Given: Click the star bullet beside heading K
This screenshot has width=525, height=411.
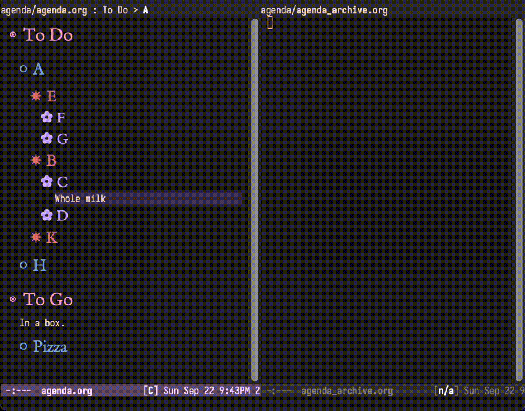Looking at the screenshot, I should tap(36, 237).
